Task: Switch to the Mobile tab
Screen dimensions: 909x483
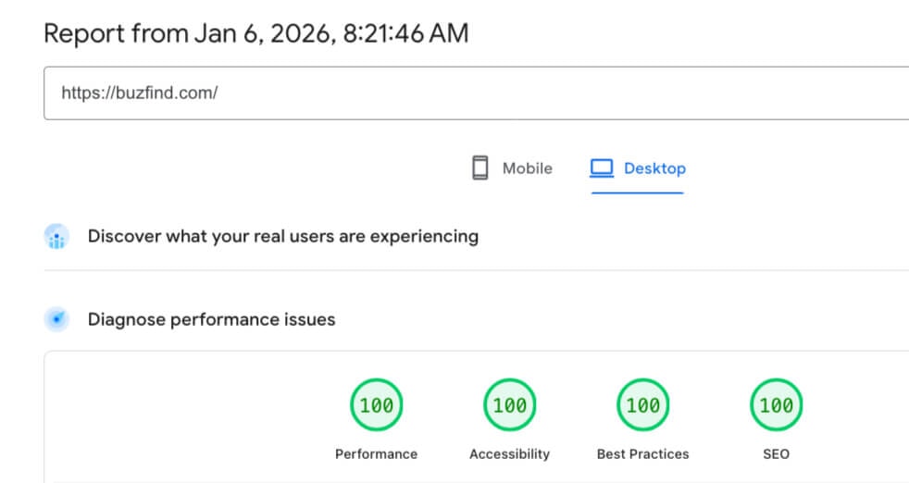Action: tap(512, 168)
